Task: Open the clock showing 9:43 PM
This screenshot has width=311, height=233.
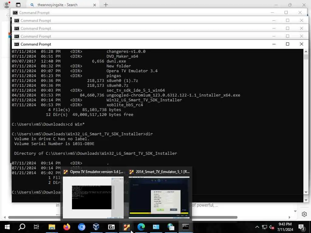Action: click(x=285, y=227)
